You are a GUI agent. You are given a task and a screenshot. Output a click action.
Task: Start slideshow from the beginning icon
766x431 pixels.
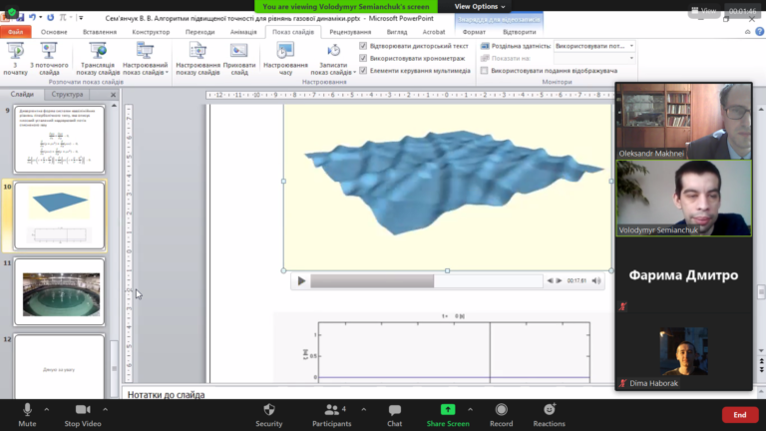point(15,50)
